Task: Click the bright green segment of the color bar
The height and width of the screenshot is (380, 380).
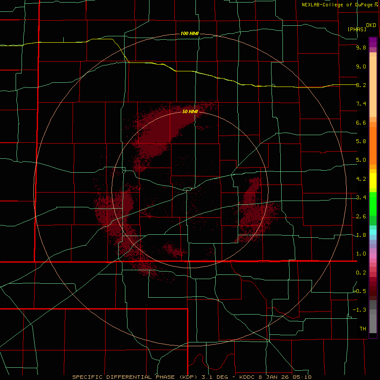Action: (373, 204)
